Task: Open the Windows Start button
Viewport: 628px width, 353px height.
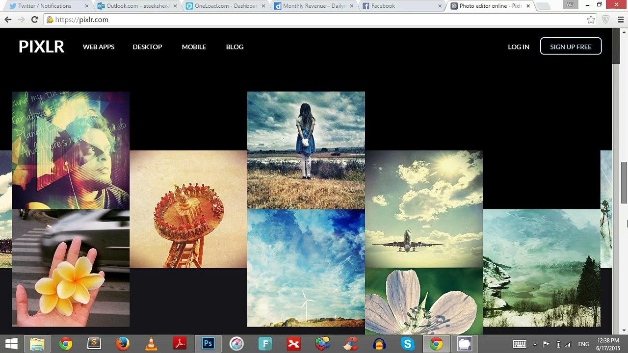Action: (x=11, y=344)
